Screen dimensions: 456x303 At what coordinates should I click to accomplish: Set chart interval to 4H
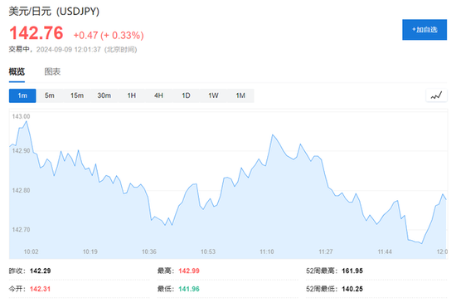(159, 95)
